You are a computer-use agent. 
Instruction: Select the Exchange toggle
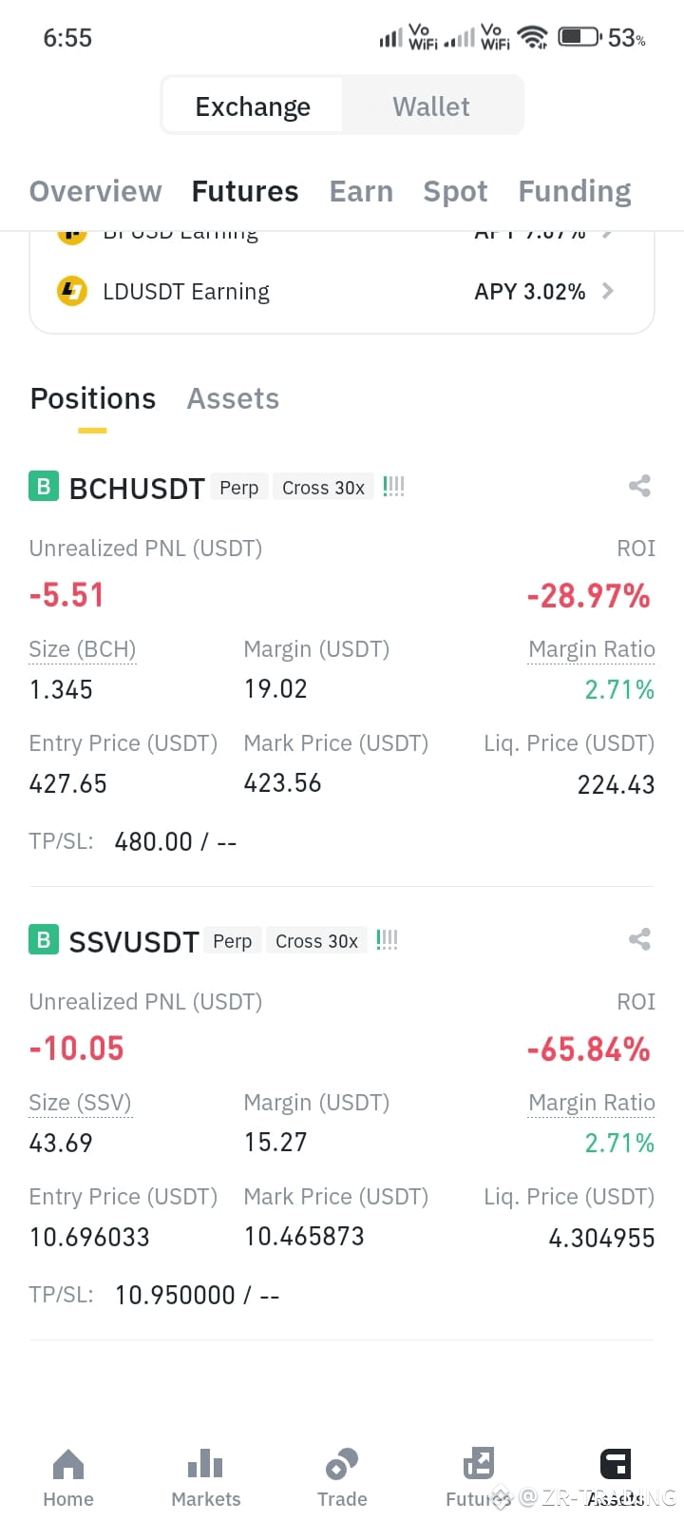[253, 106]
